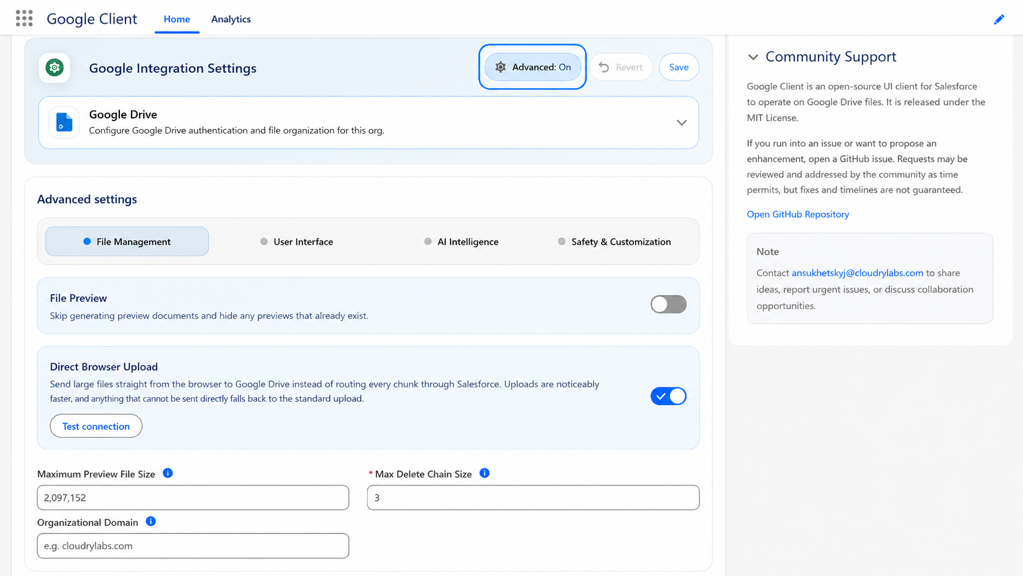
Task: Click the File Preview heading
Action: 78,298
